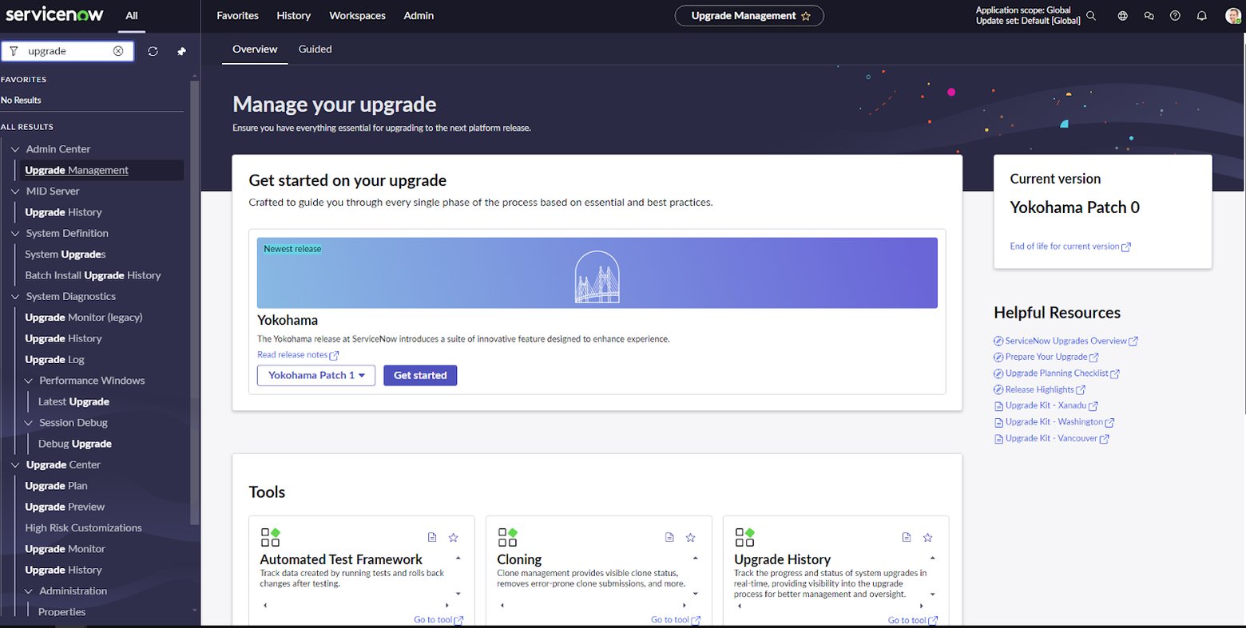Open the documentation icon on the Cloning card
The image size is (1246, 628).
[669, 537]
